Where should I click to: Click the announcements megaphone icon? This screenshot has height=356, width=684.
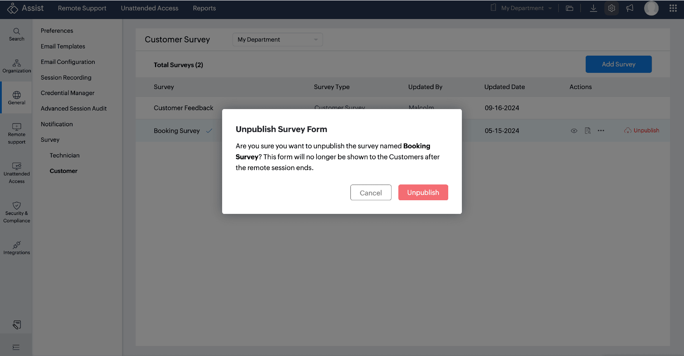630,8
